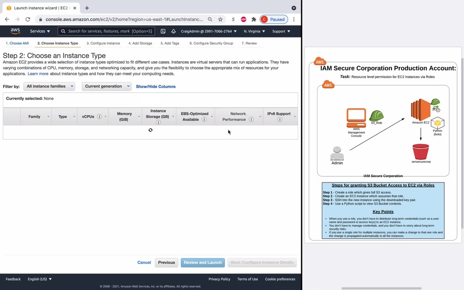Viewport: 464px width, 290px height.
Task: Open the Memory (GiB) column filter arrow
Action: click(139, 116)
